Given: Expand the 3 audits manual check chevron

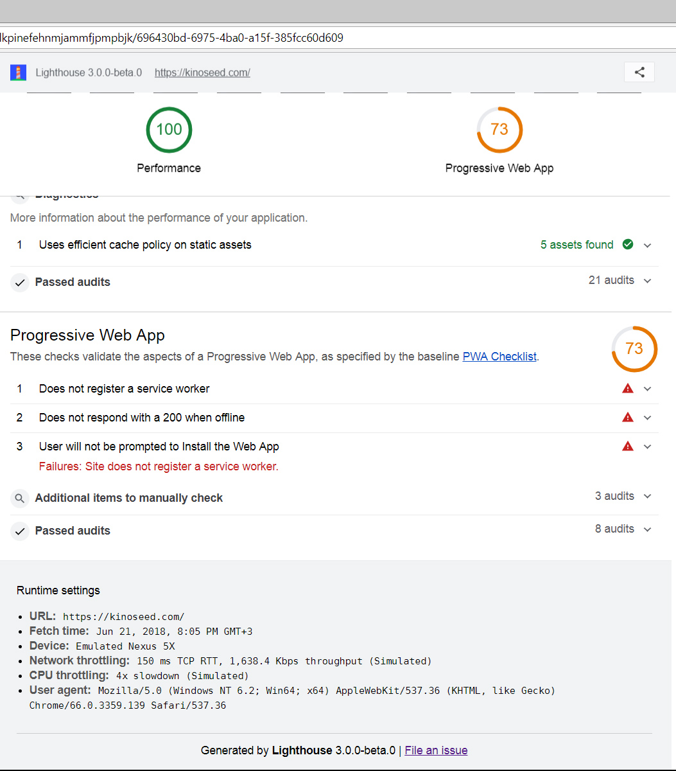Looking at the screenshot, I should (x=647, y=496).
